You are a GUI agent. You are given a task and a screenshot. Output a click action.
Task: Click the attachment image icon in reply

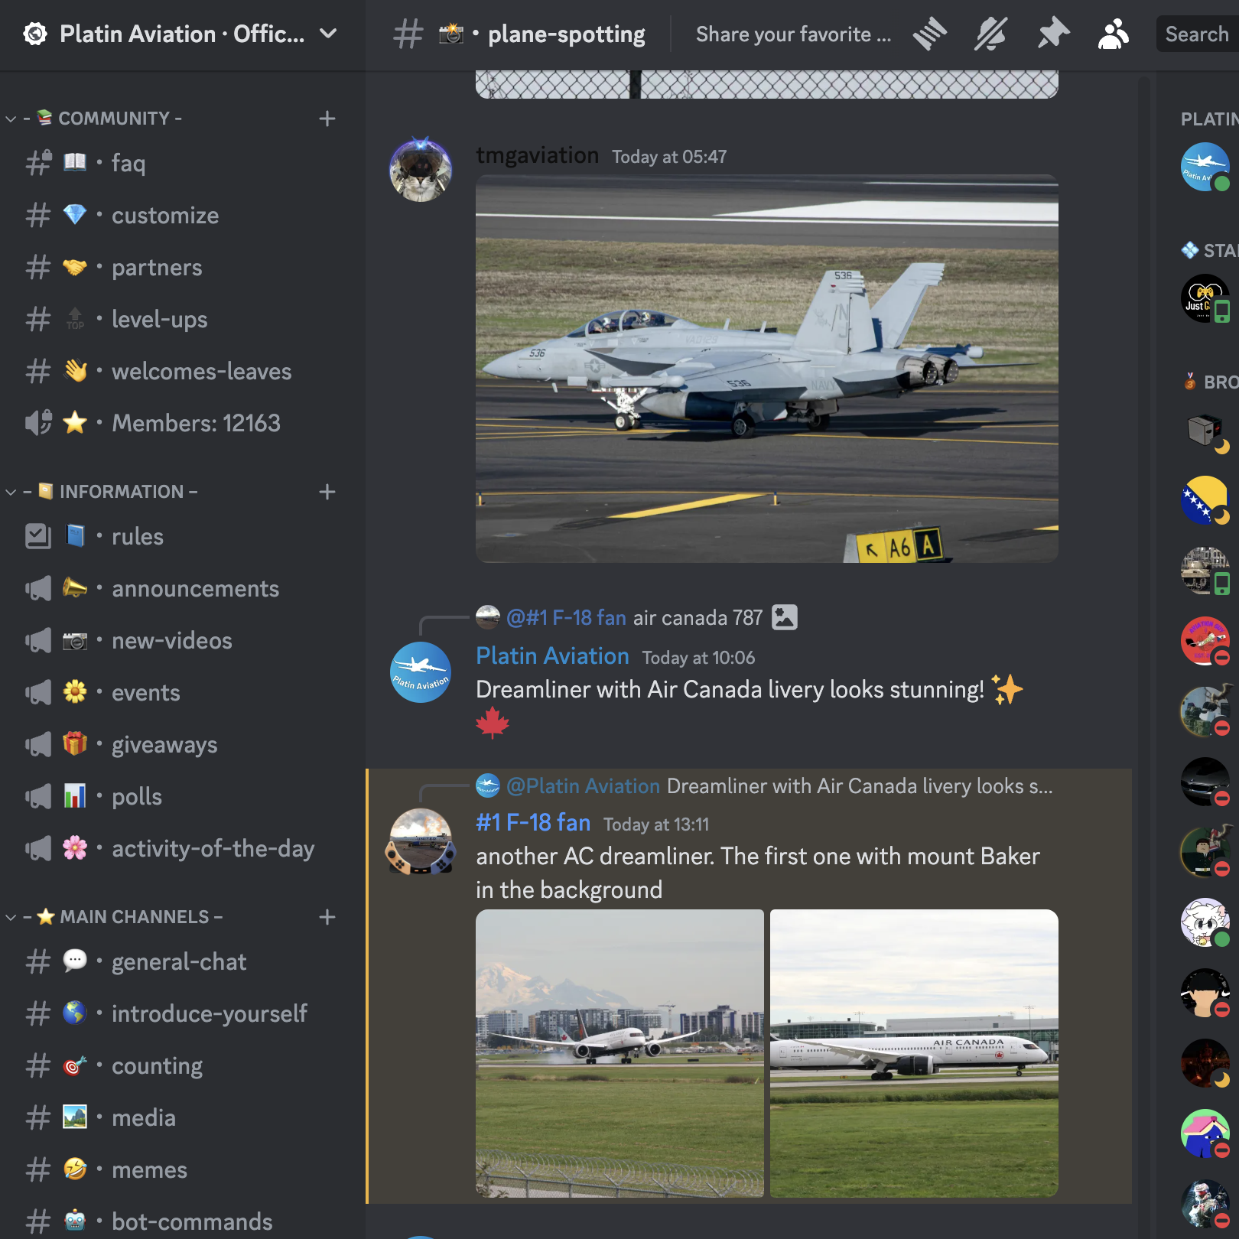click(785, 617)
